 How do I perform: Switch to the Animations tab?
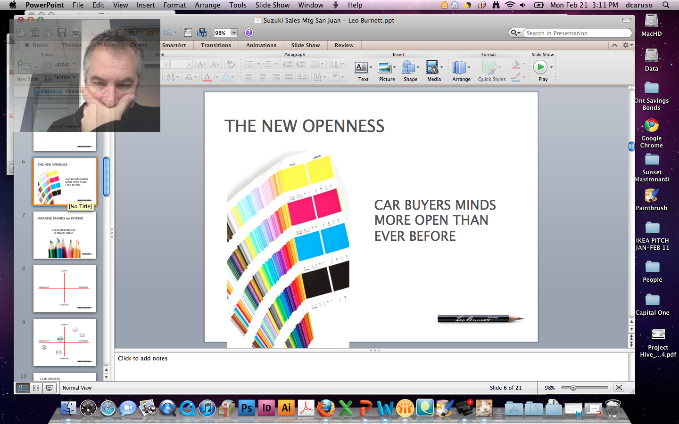[x=261, y=45]
